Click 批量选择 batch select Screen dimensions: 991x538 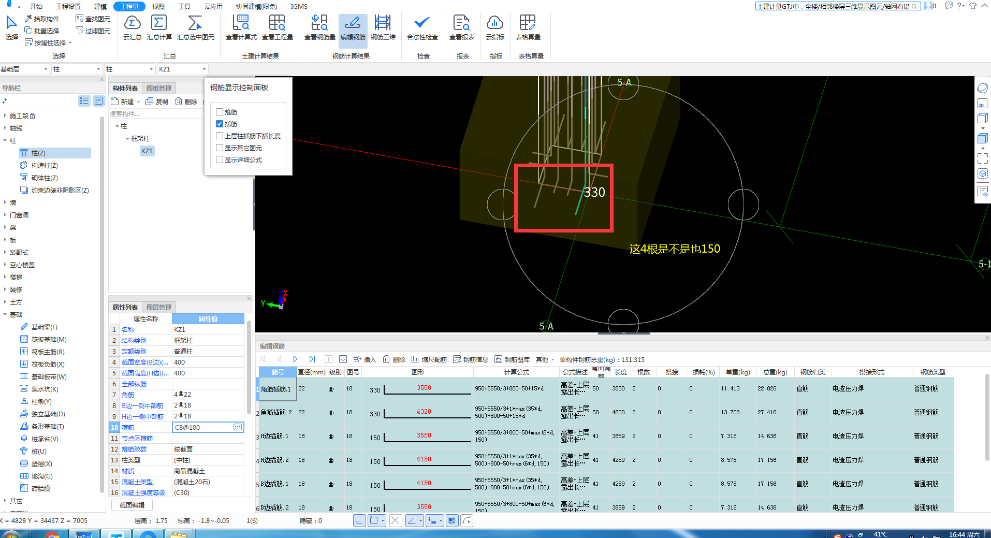42,31
